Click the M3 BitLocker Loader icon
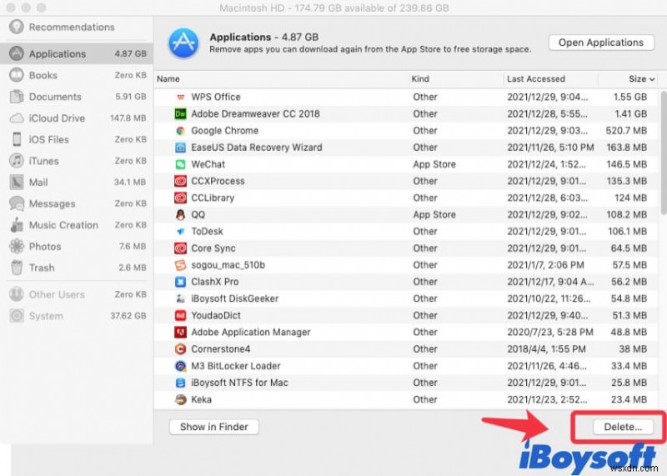667x476 pixels. pyautogui.click(x=180, y=366)
